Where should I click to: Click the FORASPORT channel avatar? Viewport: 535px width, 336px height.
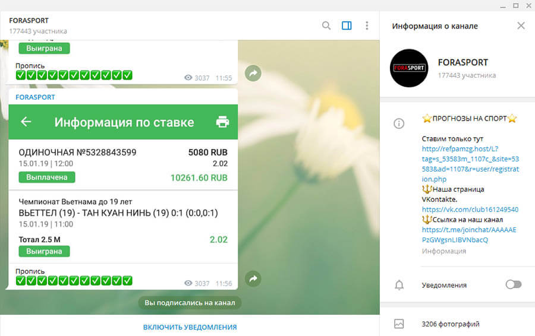click(x=409, y=68)
